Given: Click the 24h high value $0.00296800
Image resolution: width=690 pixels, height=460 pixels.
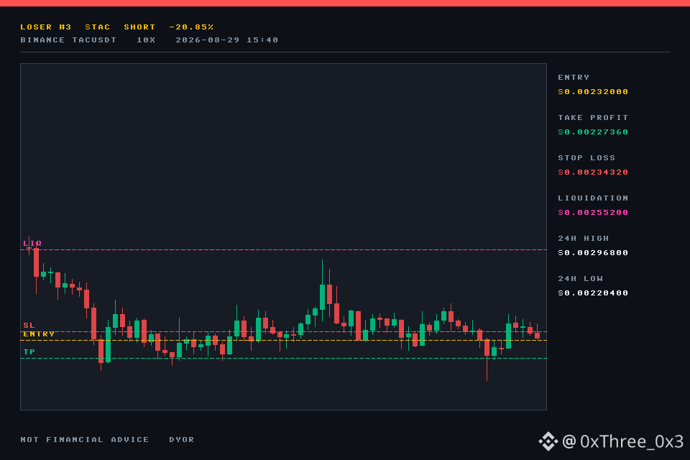Looking at the screenshot, I should click(x=593, y=253).
